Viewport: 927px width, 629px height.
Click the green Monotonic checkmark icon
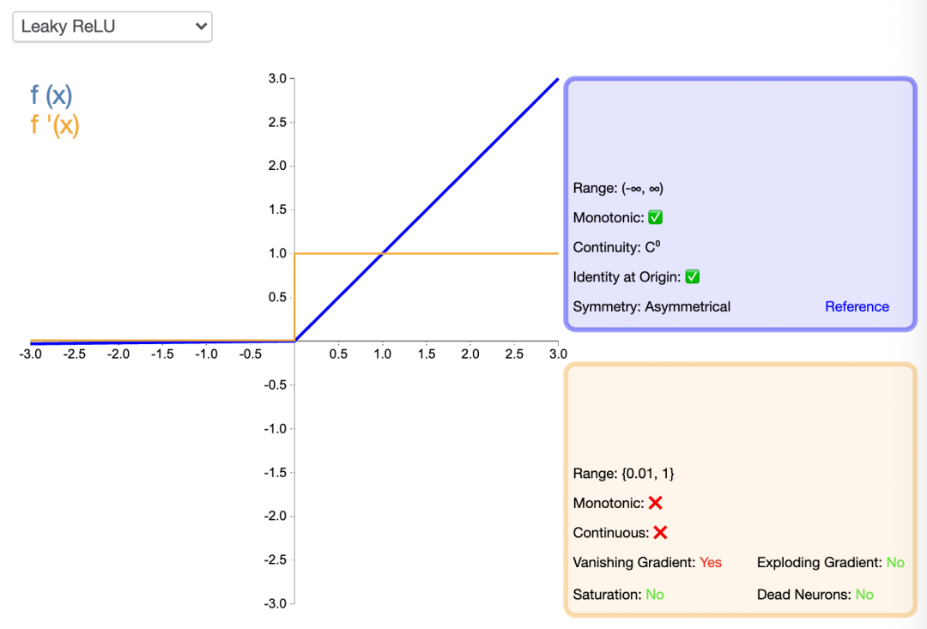[x=655, y=218]
